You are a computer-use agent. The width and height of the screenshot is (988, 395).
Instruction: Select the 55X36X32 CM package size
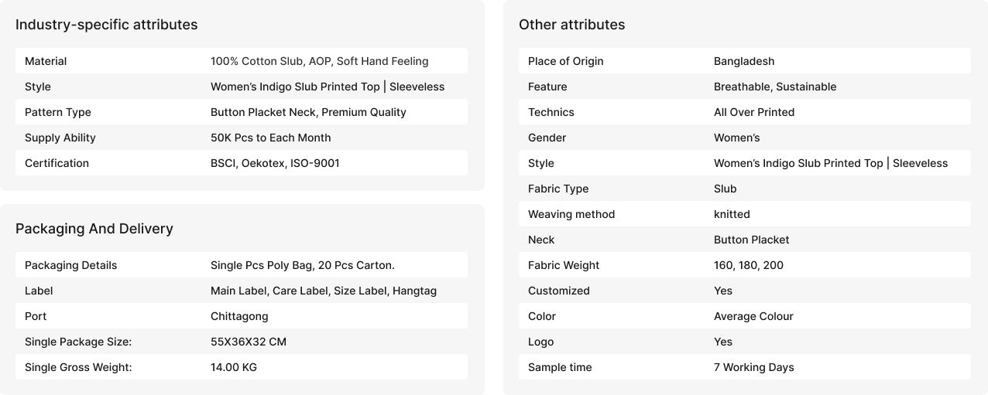pyautogui.click(x=248, y=342)
